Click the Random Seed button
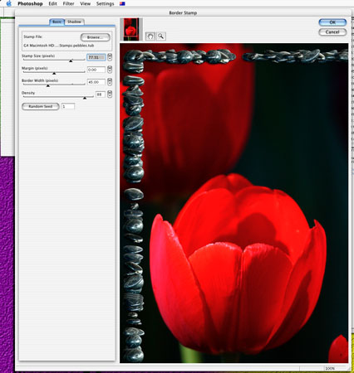The width and height of the screenshot is (354, 373). [x=41, y=106]
